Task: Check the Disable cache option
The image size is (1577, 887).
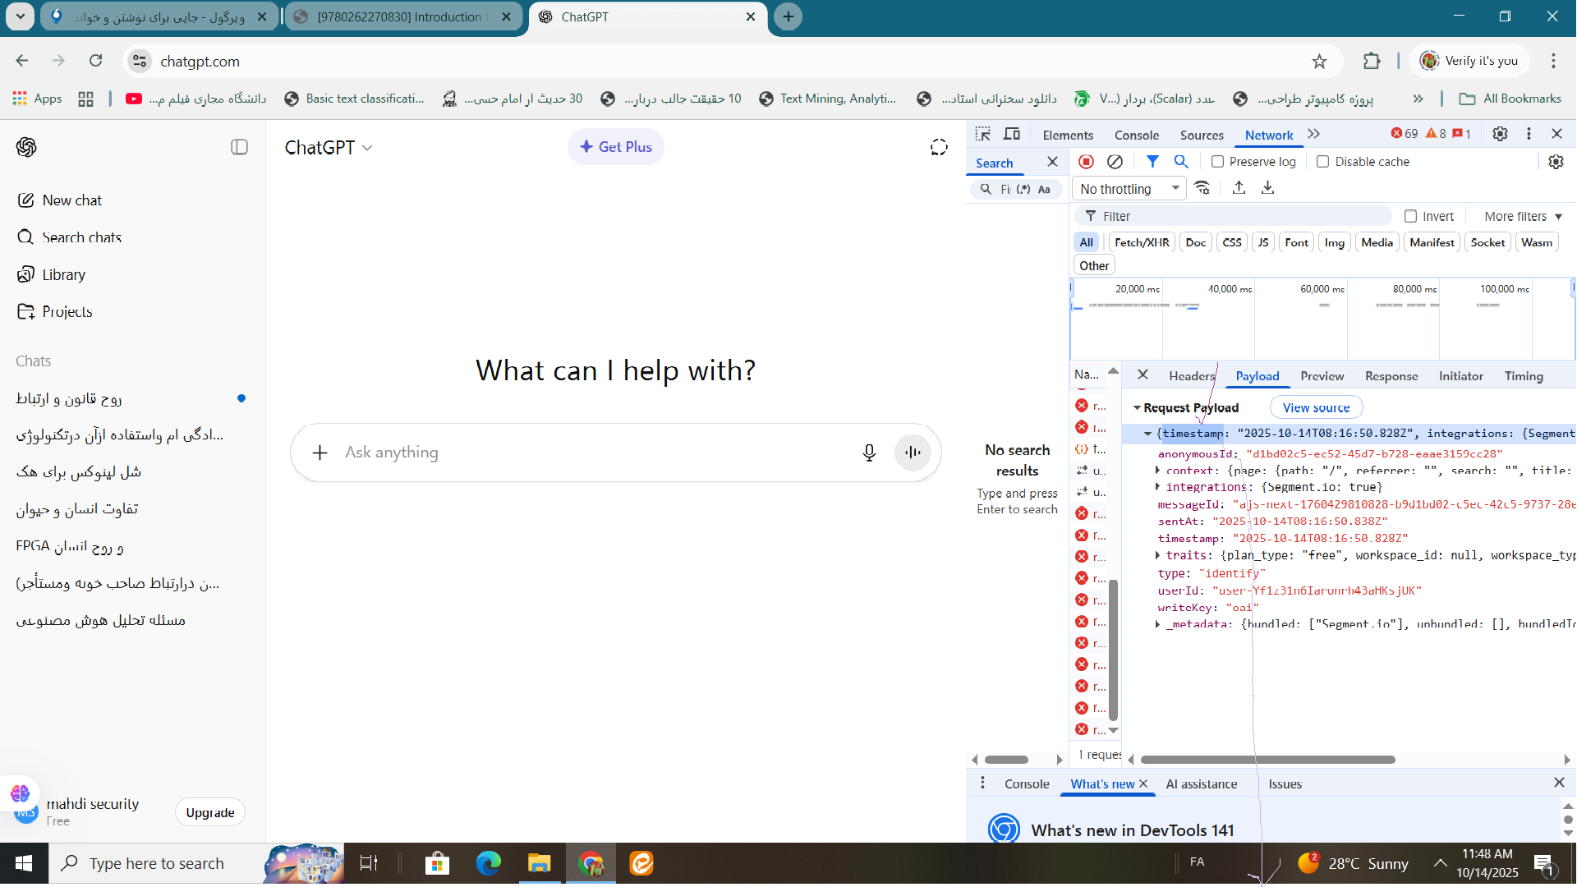Action: (x=1322, y=162)
